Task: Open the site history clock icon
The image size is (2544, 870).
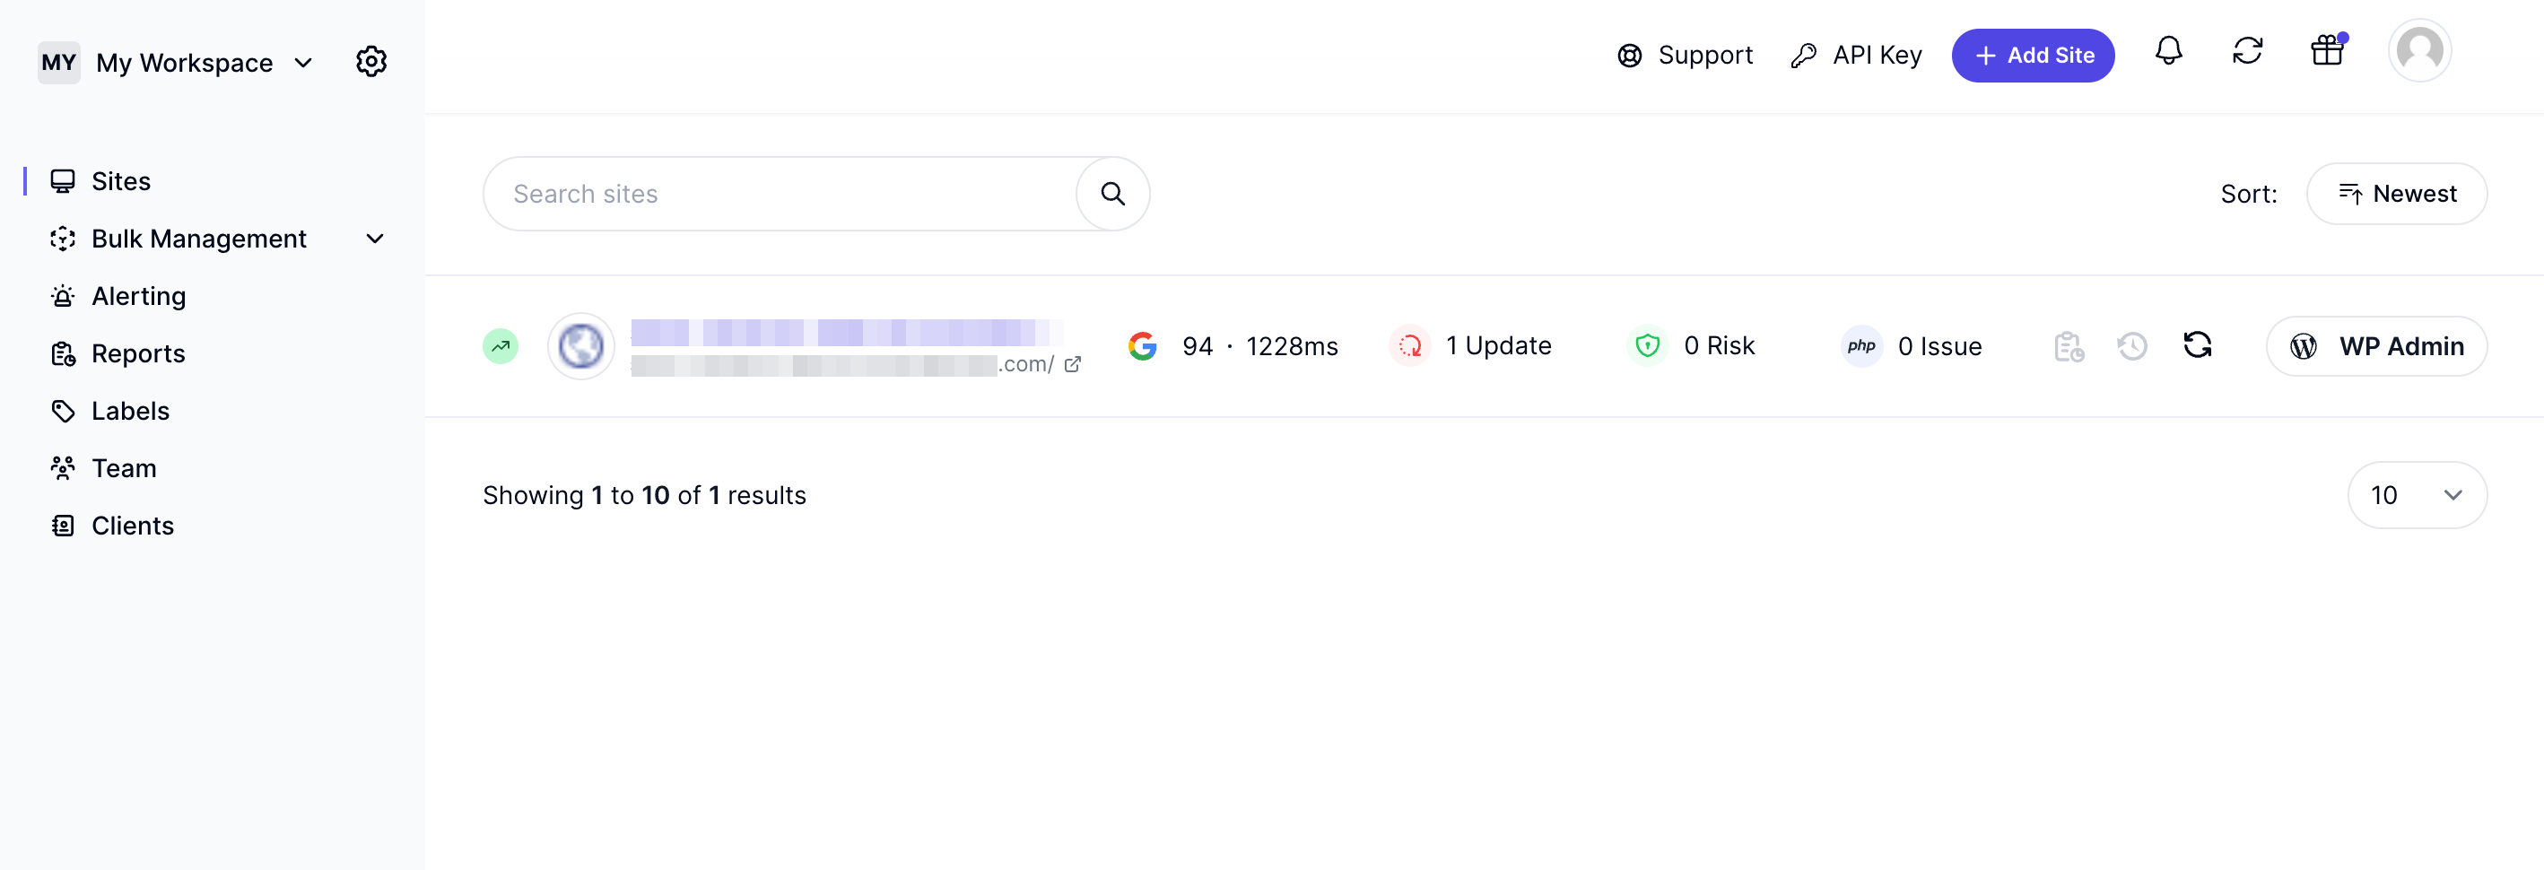Action: (x=2132, y=346)
